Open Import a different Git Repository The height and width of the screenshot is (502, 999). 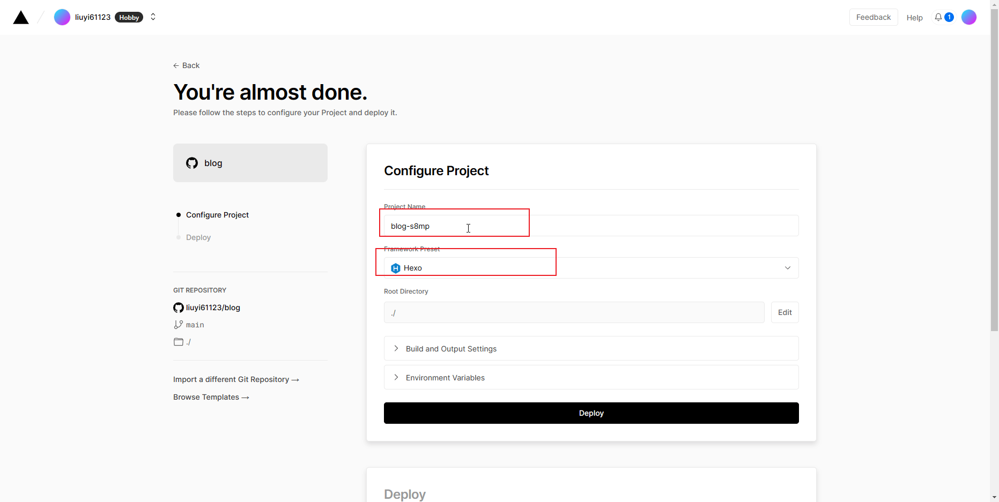pyautogui.click(x=236, y=379)
